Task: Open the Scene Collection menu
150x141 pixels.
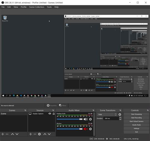Action: coord(37,7)
